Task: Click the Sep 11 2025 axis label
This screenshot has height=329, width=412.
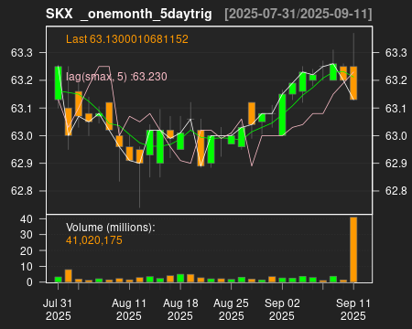Action: point(353,310)
